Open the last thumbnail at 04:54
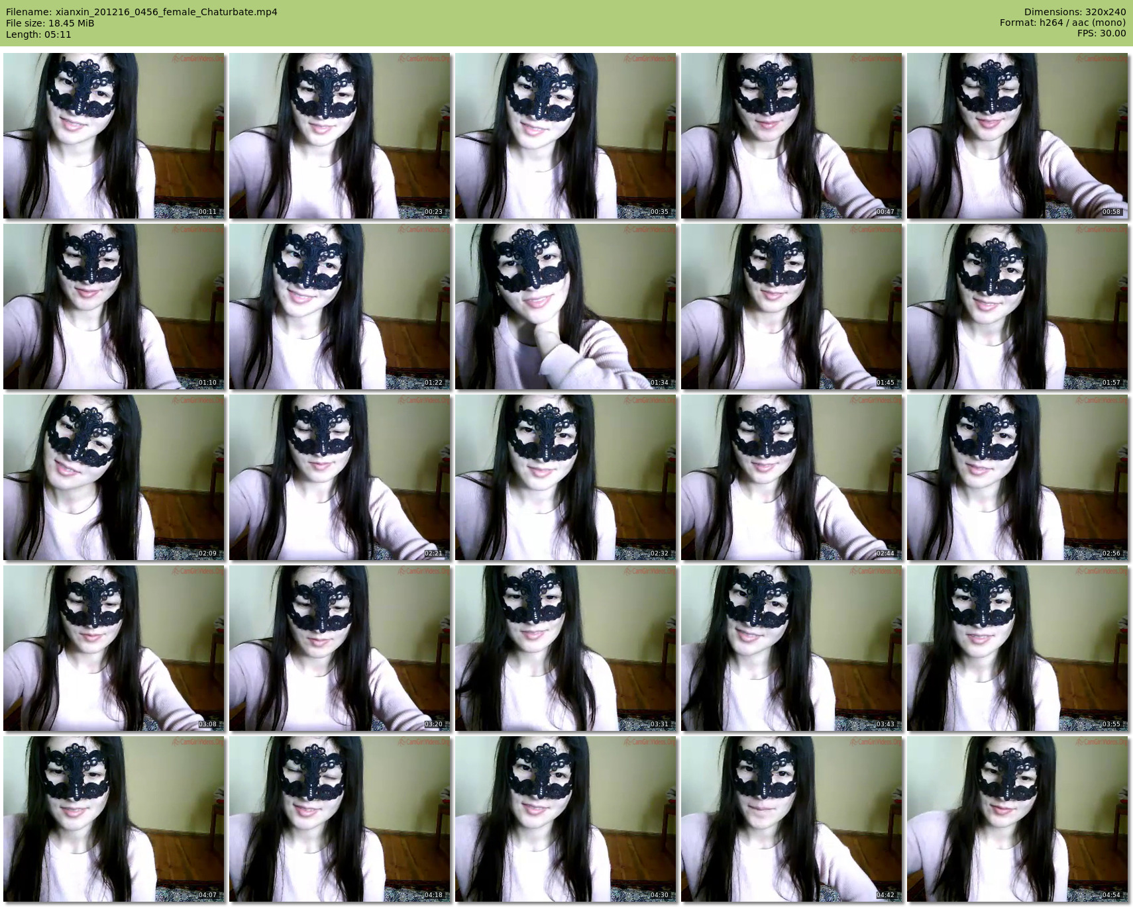This screenshot has height=907, width=1133. pos(1017,819)
